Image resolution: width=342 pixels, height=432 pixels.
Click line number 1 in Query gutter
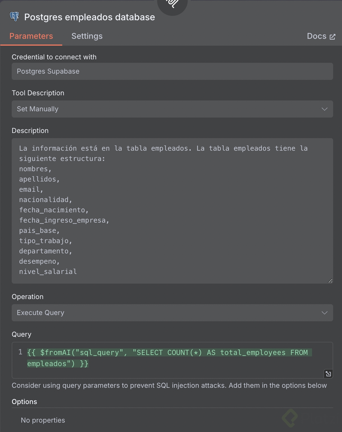pyautogui.click(x=20, y=352)
